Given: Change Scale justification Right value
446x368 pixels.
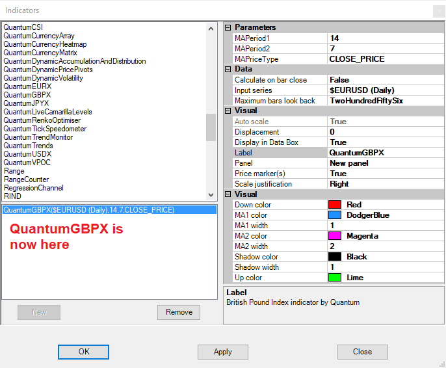Looking at the screenshot, I should coord(386,184).
